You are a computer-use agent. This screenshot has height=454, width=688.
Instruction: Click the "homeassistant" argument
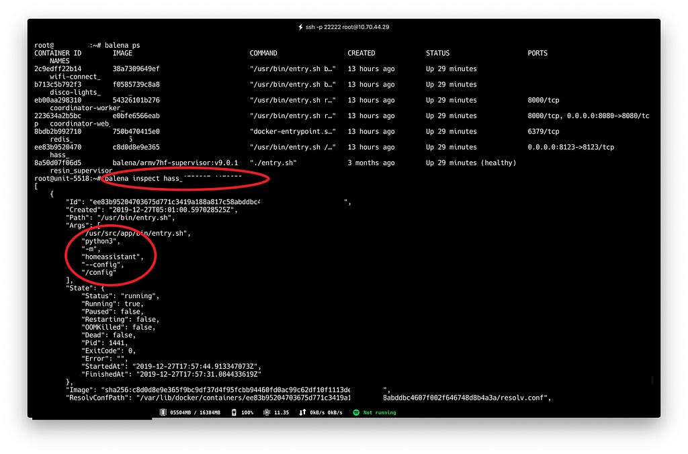tap(113, 257)
